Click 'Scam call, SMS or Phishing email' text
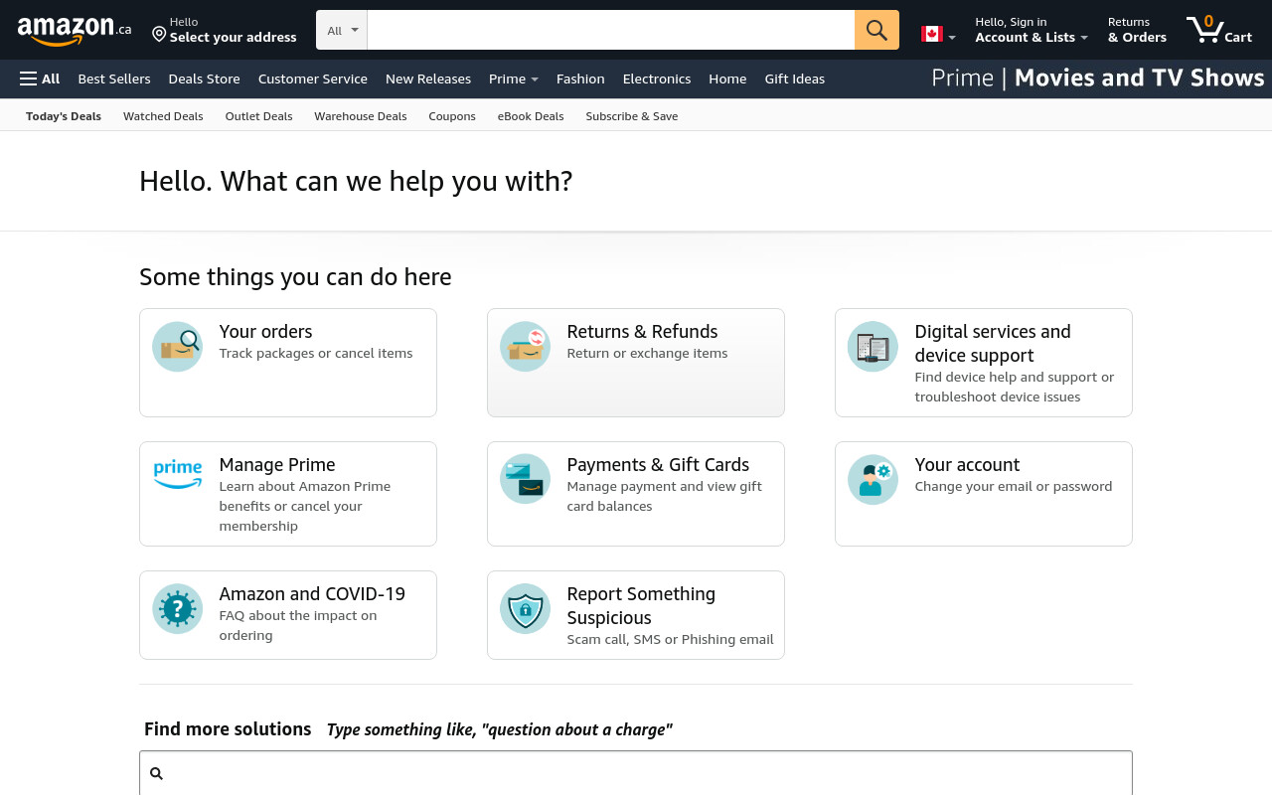 (x=670, y=640)
